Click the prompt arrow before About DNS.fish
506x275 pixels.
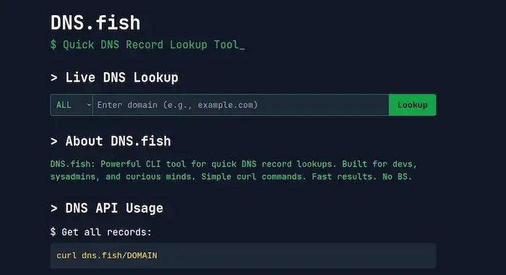pos(54,141)
